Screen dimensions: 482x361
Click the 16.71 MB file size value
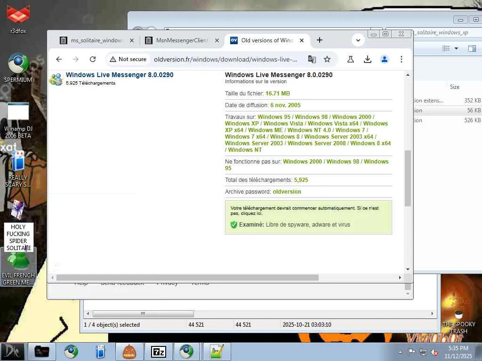coord(278,94)
